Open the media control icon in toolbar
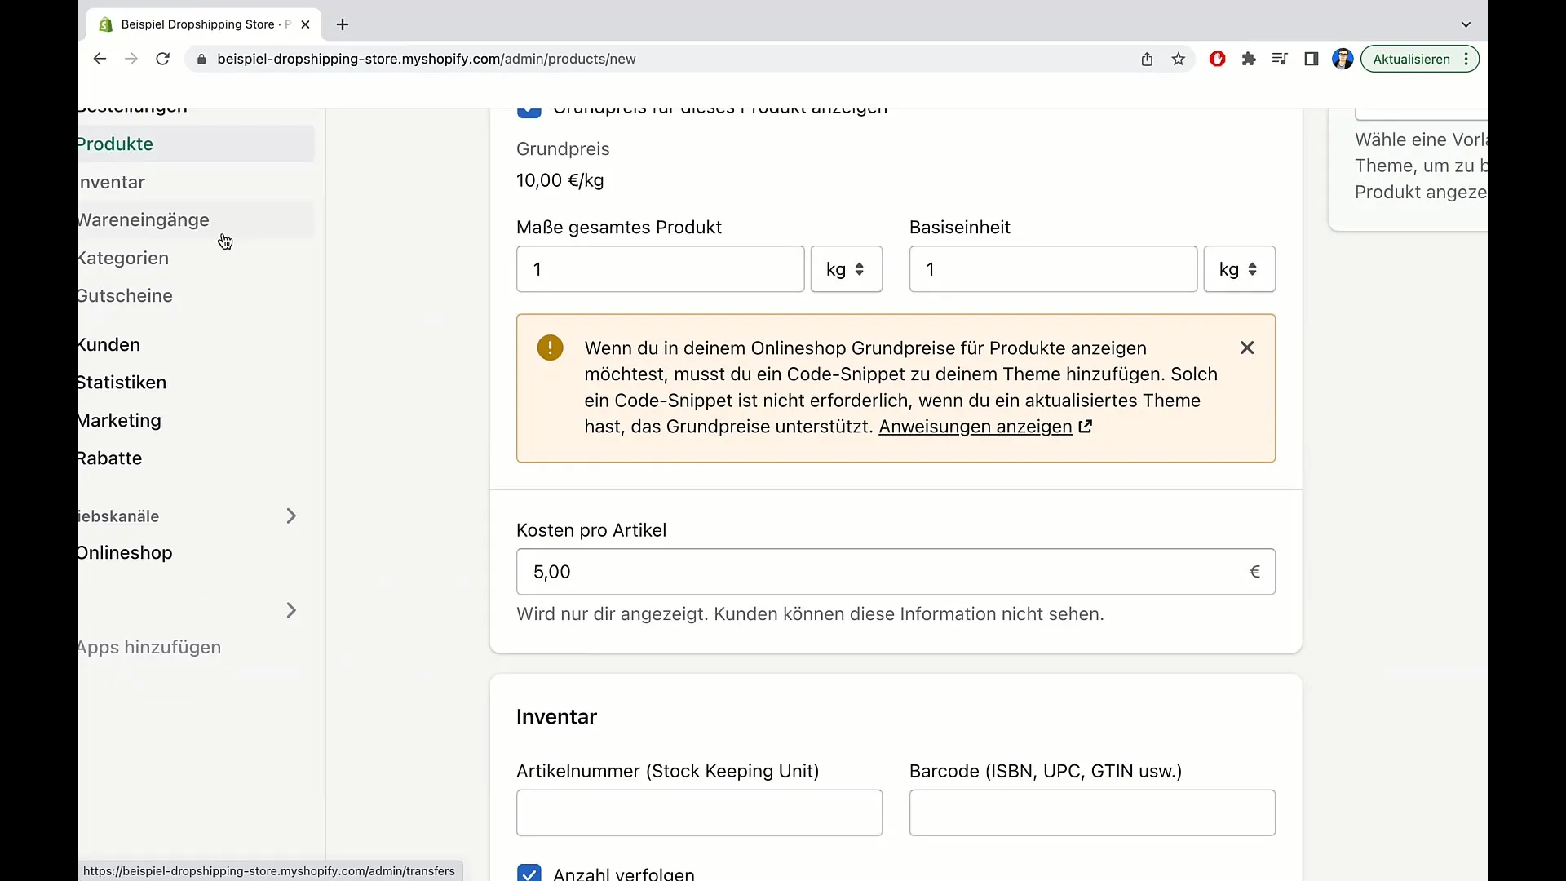The image size is (1566, 881). pos(1280,59)
